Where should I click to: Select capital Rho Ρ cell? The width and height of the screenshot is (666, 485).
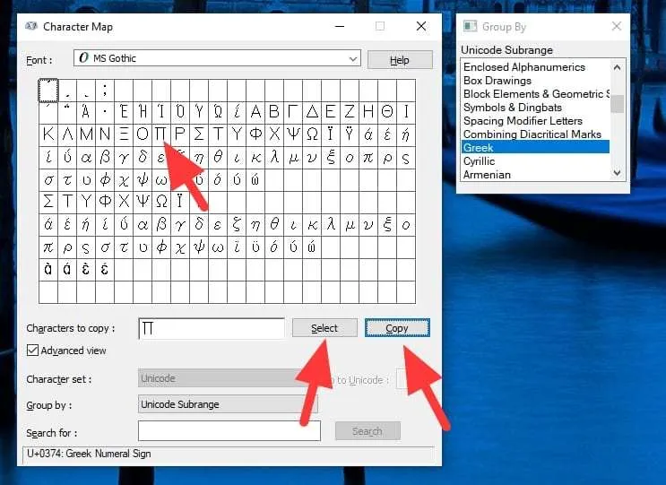point(180,134)
